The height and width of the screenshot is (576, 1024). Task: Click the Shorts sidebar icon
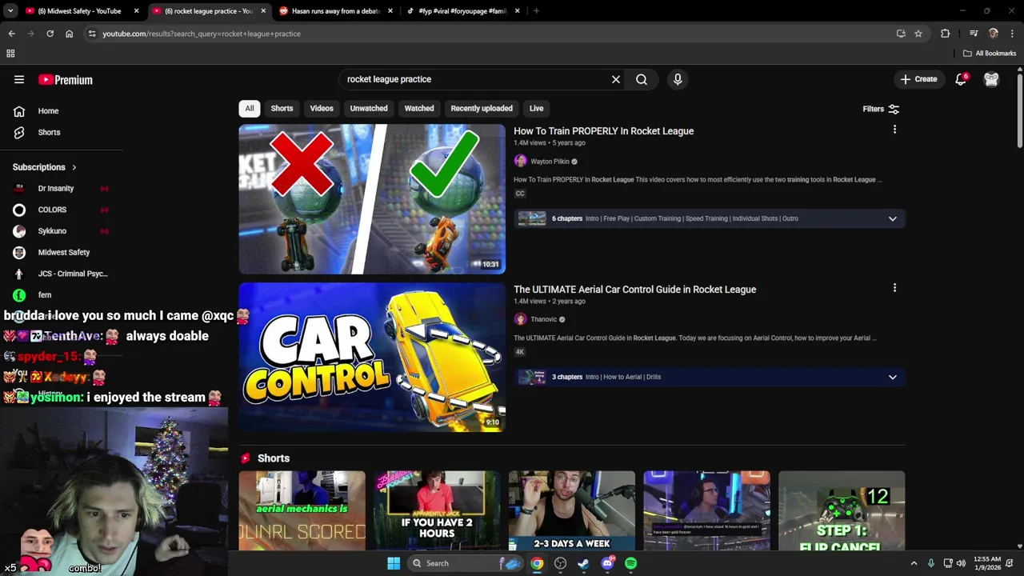(19, 132)
